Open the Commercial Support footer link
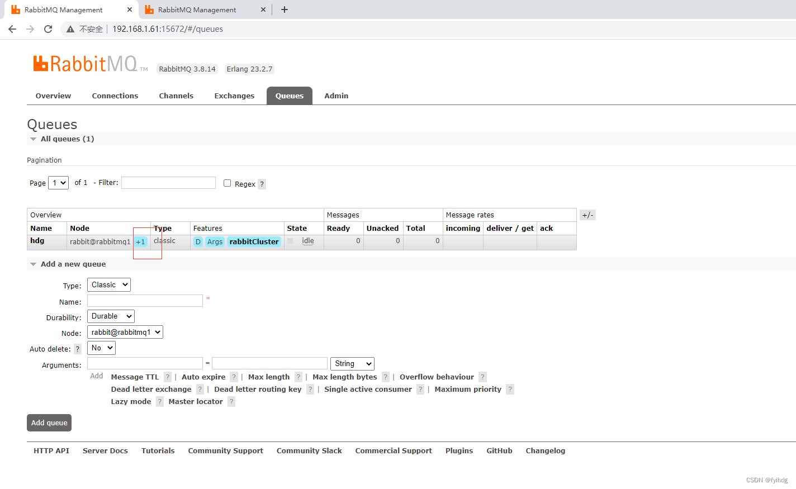796x489 pixels. (394, 451)
